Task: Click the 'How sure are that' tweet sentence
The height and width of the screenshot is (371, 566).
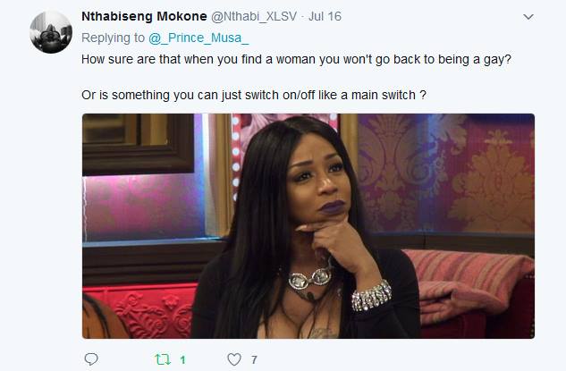Action: click(x=296, y=59)
